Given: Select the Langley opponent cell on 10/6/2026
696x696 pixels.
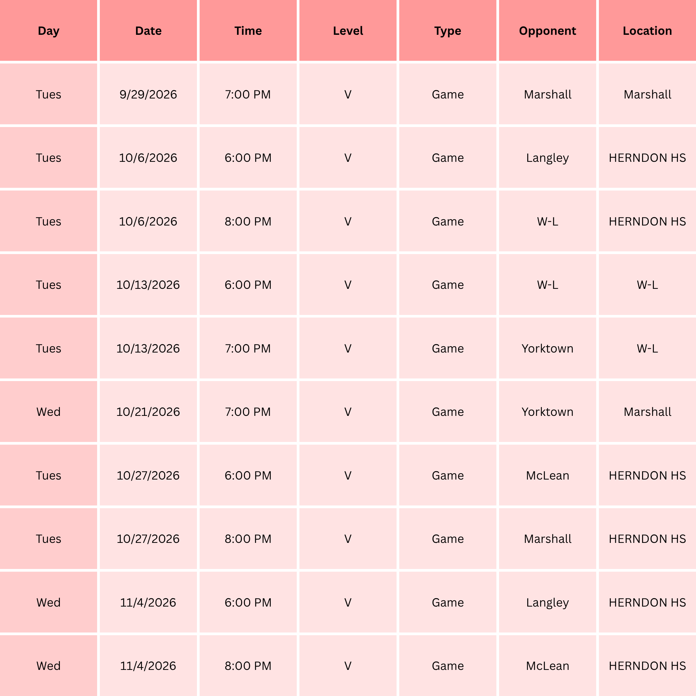Looking at the screenshot, I should point(547,157).
